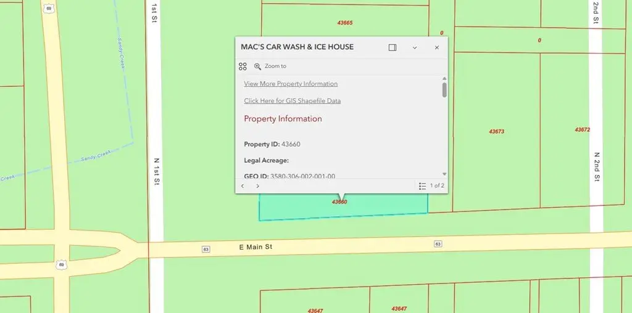The image size is (632, 313).
Task: Click the Legal Acreage field label
Action: (x=267, y=161)
